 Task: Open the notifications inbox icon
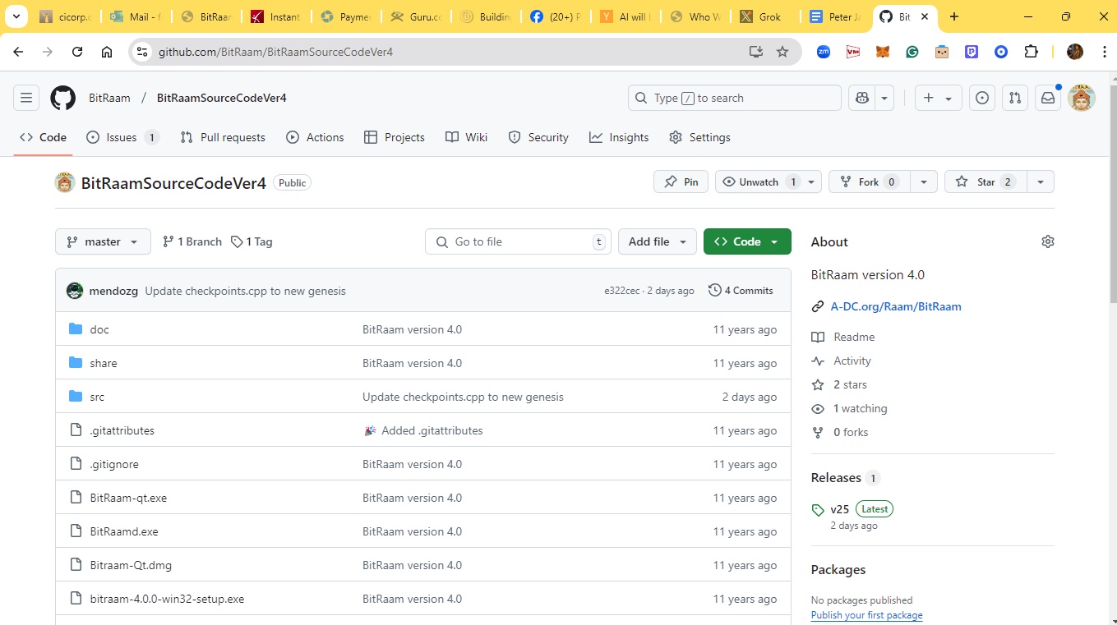[1048, 98]
